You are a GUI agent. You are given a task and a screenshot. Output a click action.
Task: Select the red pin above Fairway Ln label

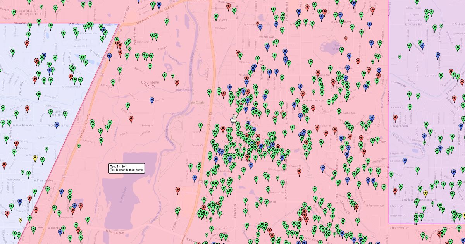pos(131,119)
